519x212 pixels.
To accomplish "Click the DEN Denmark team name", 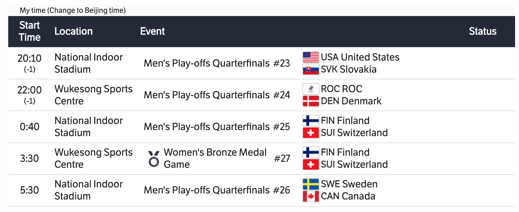I will click(351, 101).
